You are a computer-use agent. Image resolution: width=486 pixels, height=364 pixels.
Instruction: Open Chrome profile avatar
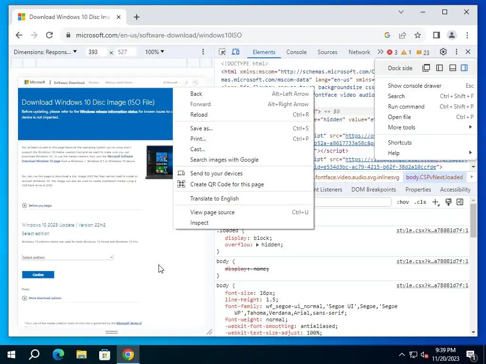coord(452,35)
